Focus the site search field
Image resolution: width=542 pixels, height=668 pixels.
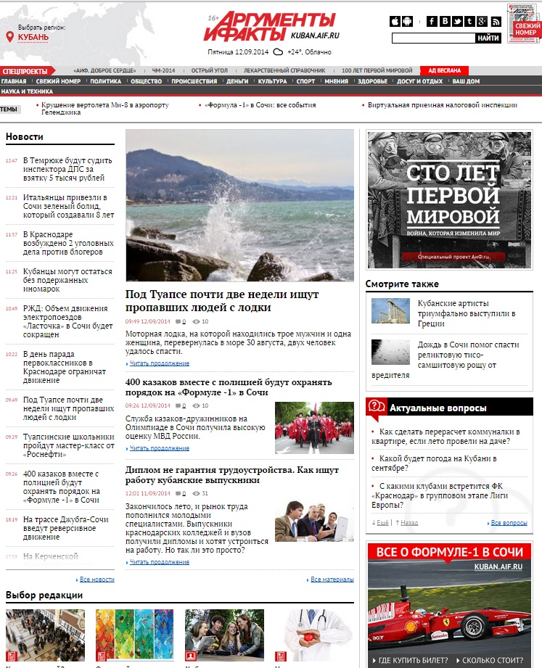point(433,38)
